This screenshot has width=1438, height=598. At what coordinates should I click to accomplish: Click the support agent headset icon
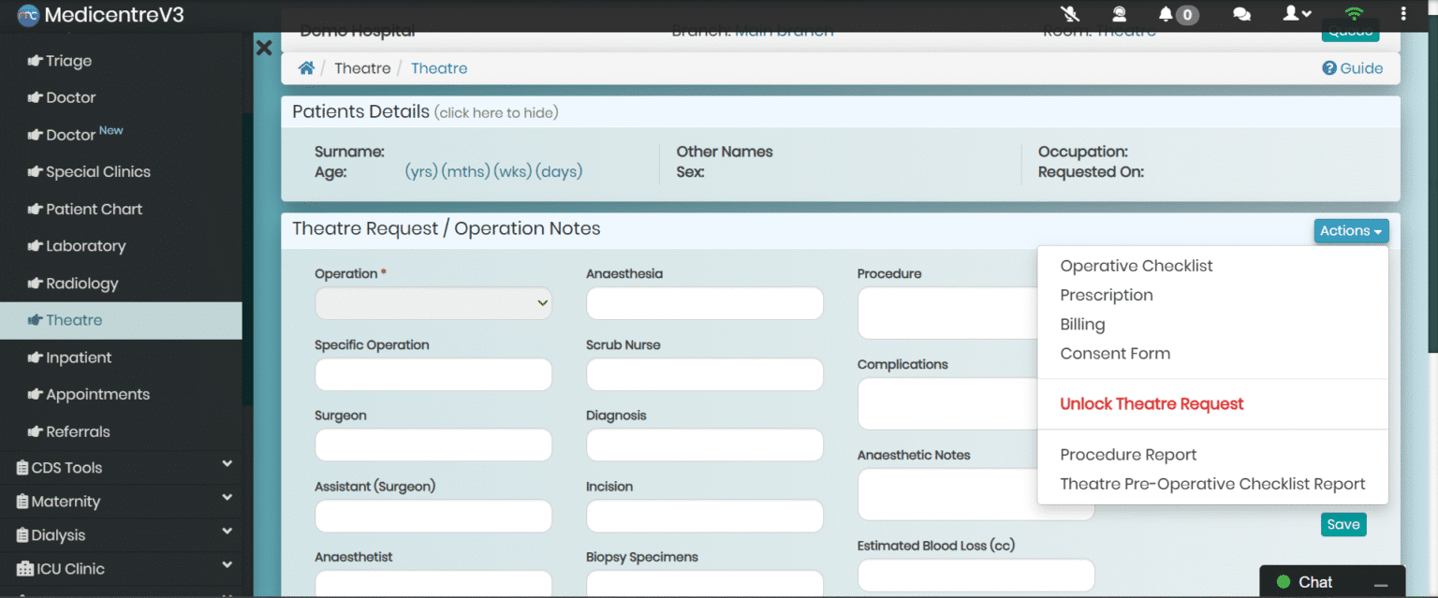(1119, 14)
